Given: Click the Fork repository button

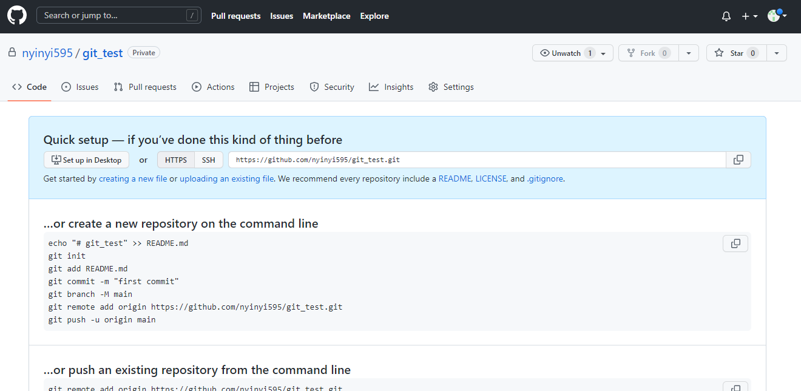Looking at the screenshot, I should pyautogui.click(x=649, y=53).
